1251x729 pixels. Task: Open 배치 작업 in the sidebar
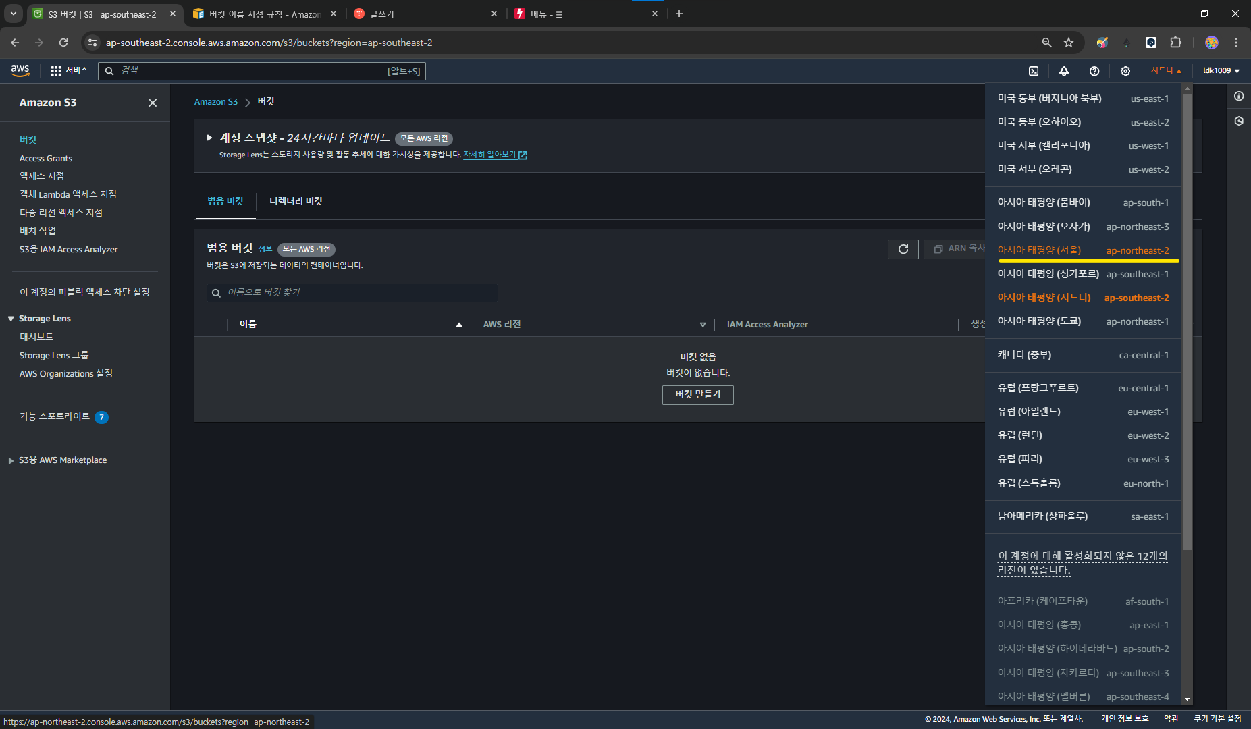click(38, 231)
